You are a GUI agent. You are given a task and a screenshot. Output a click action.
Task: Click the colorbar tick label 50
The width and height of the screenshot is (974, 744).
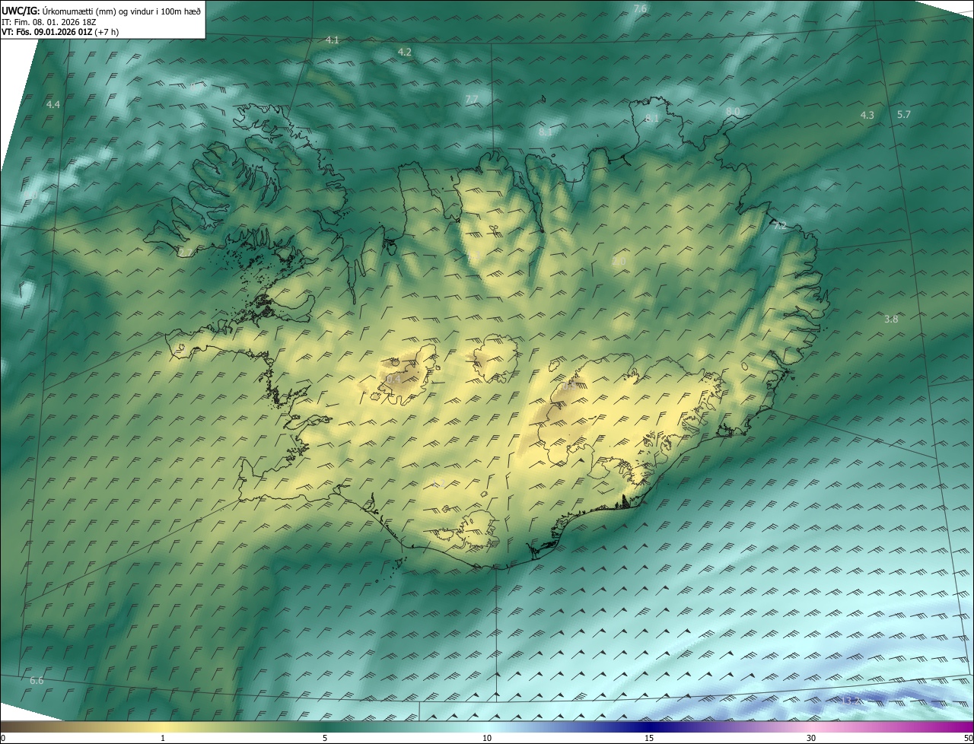(968, 738)
